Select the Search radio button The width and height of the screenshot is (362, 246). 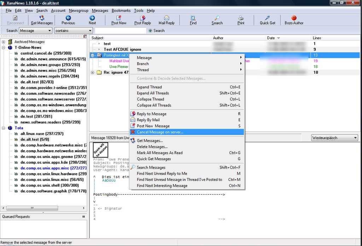click(150, 31)
